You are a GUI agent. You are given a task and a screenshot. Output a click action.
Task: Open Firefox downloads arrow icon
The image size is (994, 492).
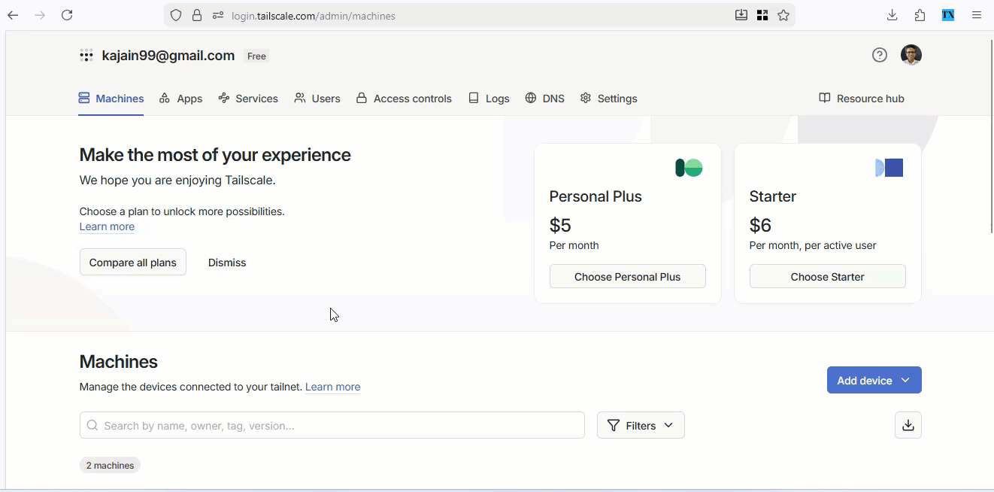pos(892,15)
